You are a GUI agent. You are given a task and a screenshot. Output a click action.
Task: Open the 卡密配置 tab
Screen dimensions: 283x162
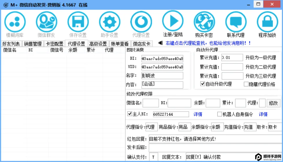[x=55, y=44]
